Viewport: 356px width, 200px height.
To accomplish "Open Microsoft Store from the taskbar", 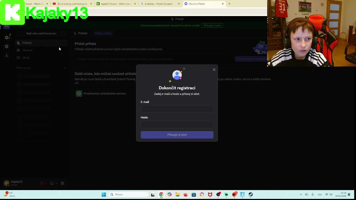I will [x=194, y=194].
